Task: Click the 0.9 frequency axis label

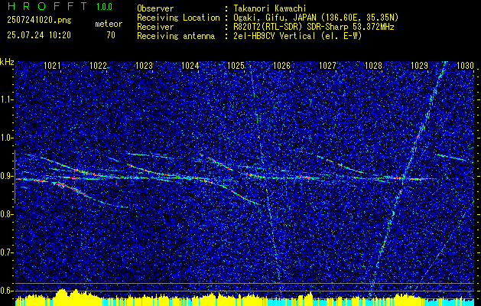Action: click(6, 176)
